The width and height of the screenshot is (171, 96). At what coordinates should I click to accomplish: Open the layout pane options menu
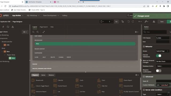point(137,32)
